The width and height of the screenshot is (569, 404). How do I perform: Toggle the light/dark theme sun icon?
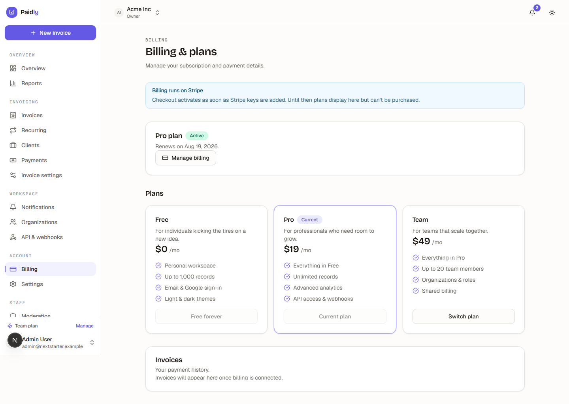[552, 13]
